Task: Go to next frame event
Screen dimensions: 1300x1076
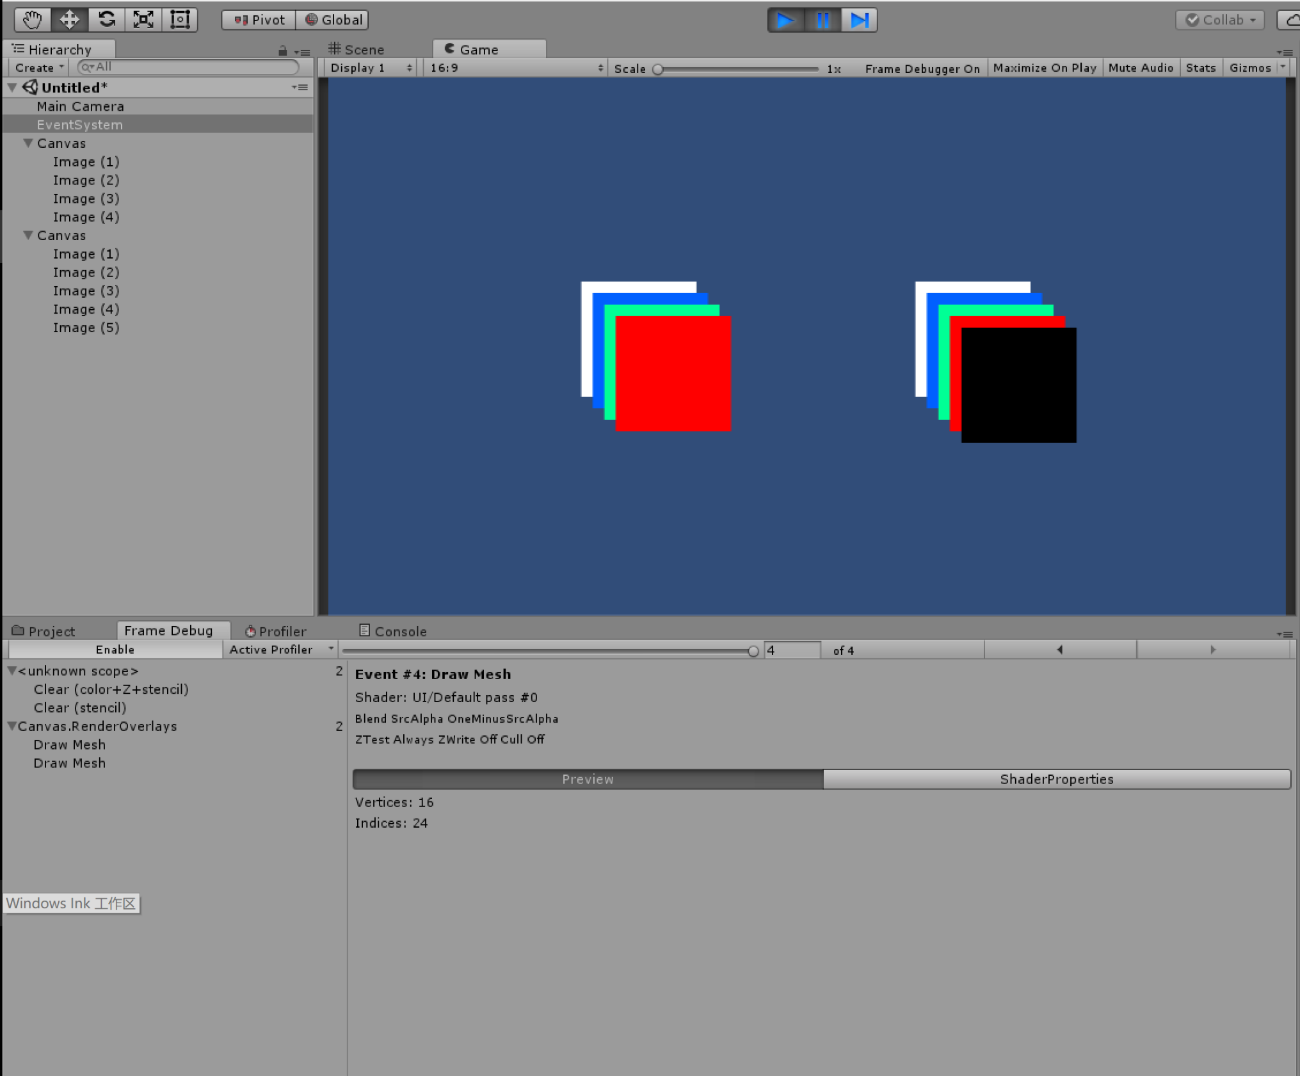Action: coord(1213,650)
